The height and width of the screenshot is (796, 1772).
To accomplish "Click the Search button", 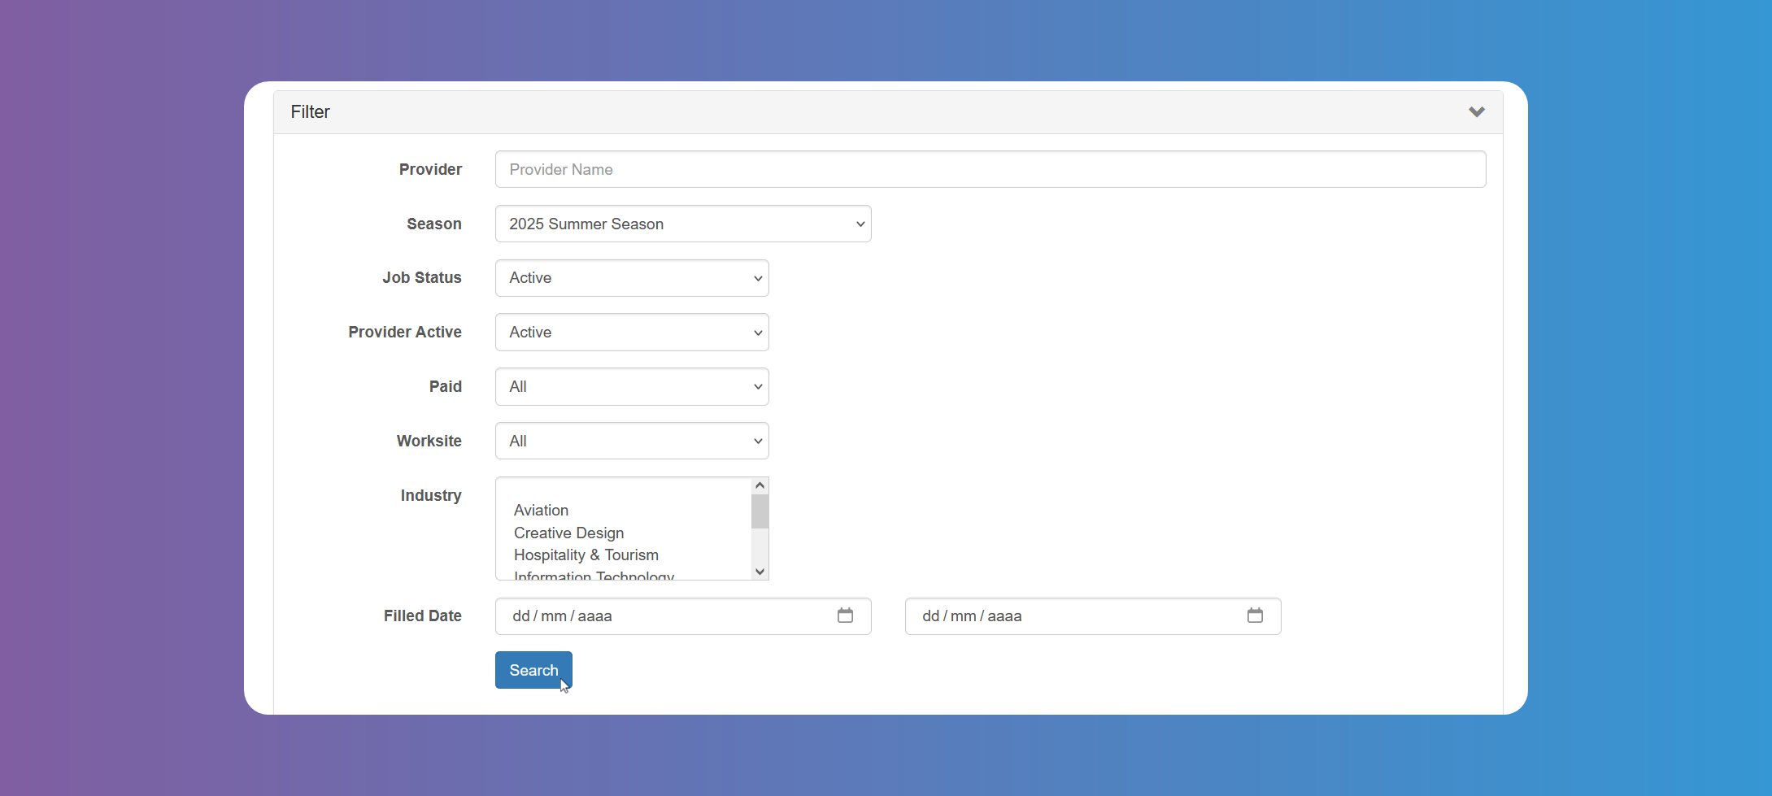I will click(533, 669).
